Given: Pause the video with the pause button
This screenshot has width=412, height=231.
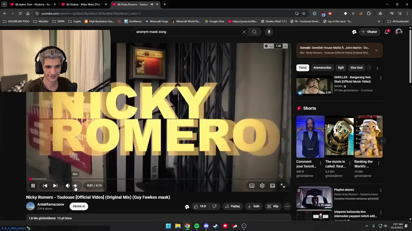Looking at the screenshot, I should coord(33,185).
